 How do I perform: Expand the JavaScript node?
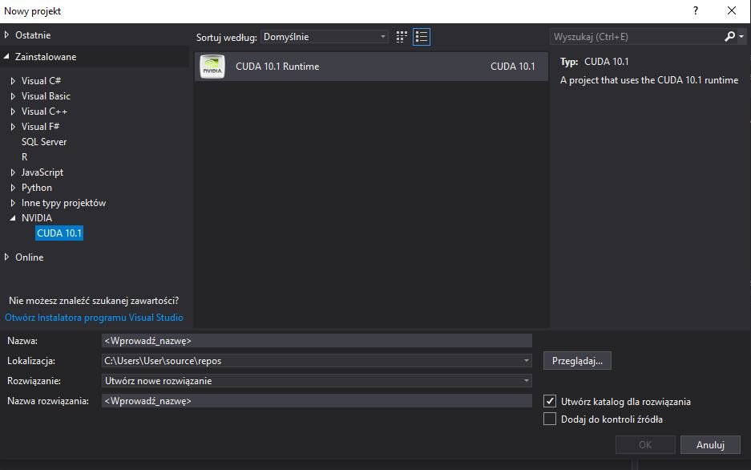tap(13, 172)
